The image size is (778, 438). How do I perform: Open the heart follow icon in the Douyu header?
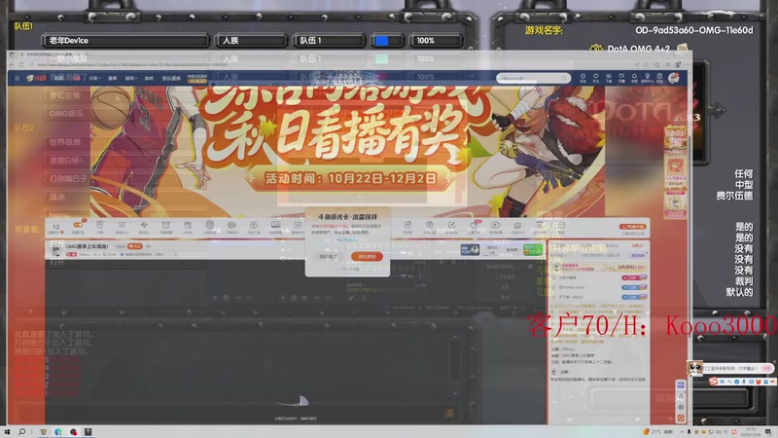point(595,78)
